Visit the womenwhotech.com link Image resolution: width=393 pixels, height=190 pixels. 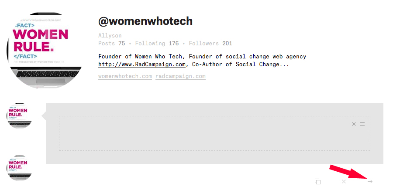click(x=125, y=76)
